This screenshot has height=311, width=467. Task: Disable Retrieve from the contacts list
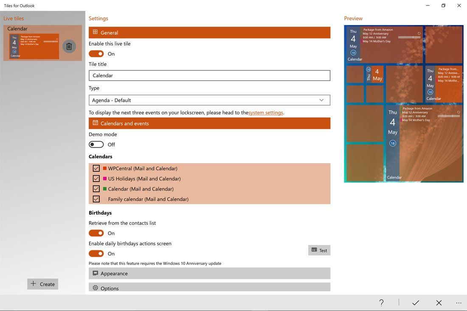96,233
